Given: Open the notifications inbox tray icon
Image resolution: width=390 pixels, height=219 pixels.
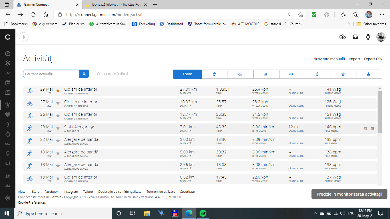Looking at the screenshot, I should [x=355, y=37].
